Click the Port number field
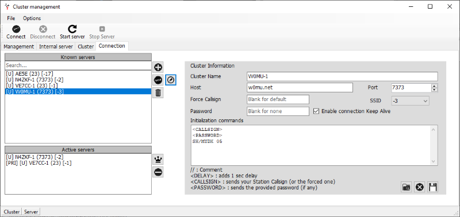This screenshot has width=460, height=217. pos(412,88)
